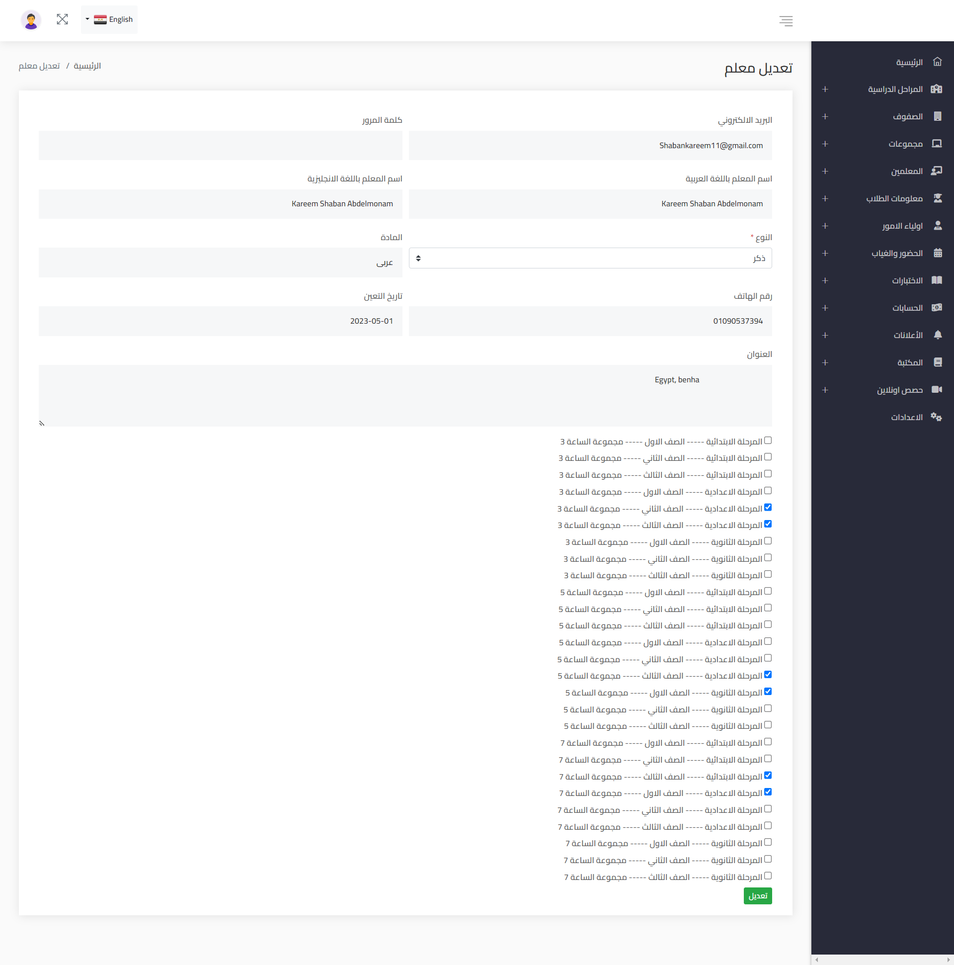Viewport: 954px width, 965px height.
Task: Click the hamburger sidebar toggle icon
Action: coord(786,20)
